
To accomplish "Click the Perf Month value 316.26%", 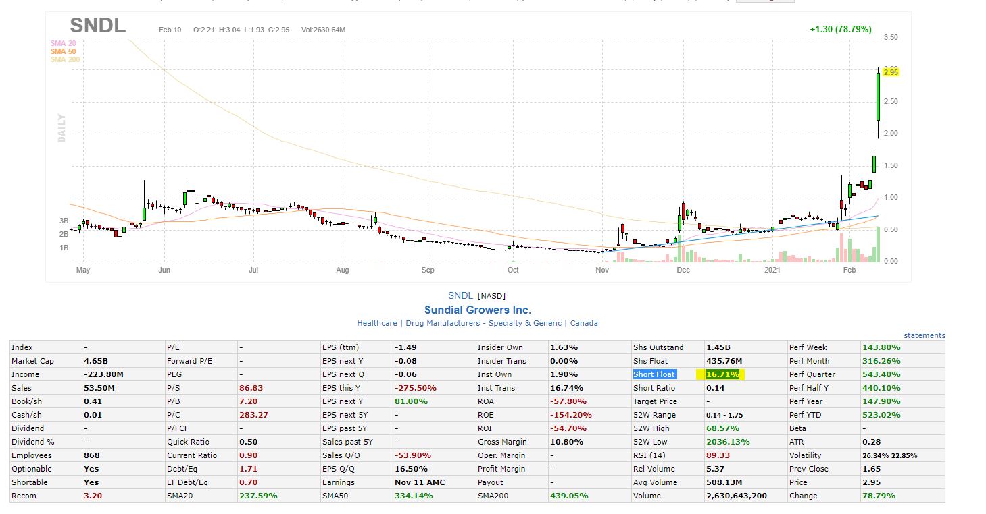I will point(882,361).
